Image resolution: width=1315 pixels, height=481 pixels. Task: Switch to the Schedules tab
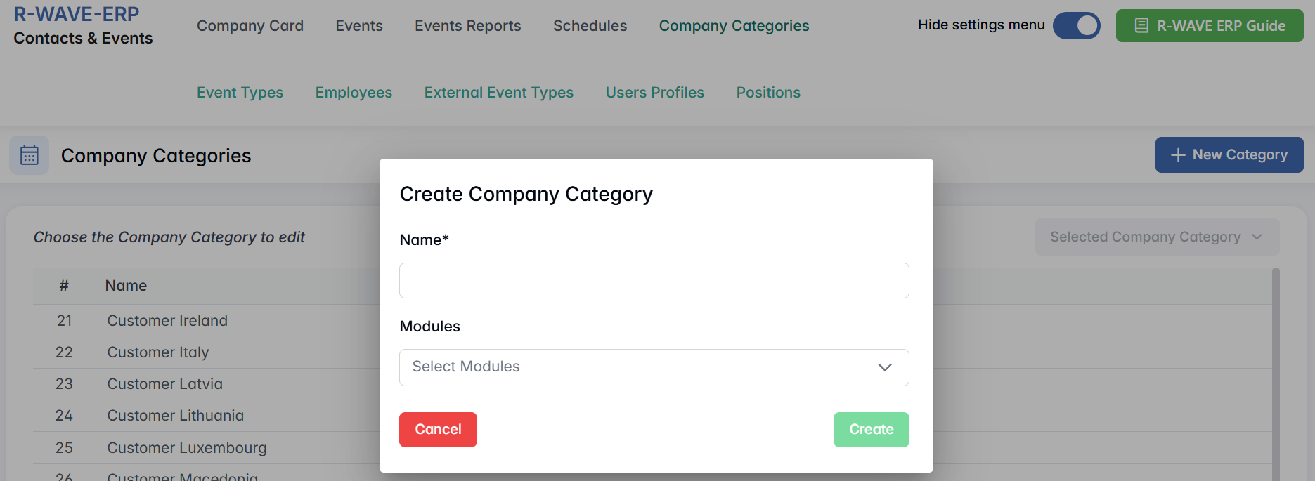pyautogui.click(x=590, y=26)
